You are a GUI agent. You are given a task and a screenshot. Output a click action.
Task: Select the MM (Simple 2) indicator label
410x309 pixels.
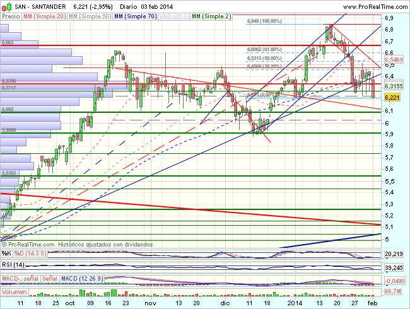pyautogui.click(x=211, y=16)
